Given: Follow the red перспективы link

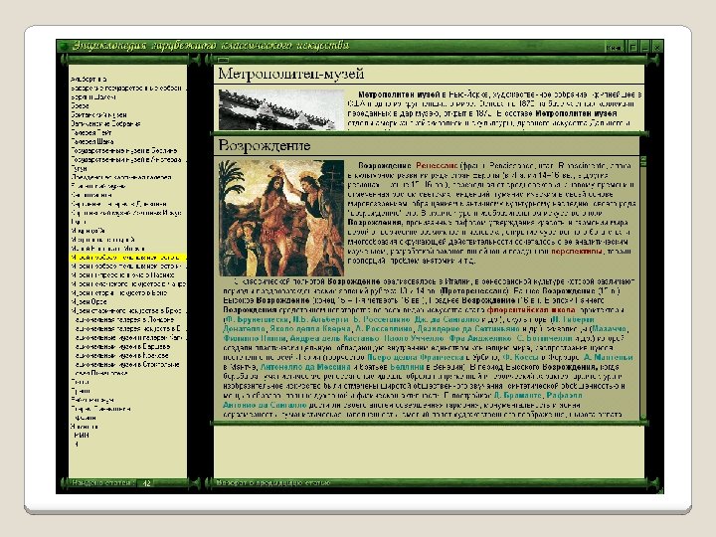Looking at the screenshot, I should pos(577,252).
